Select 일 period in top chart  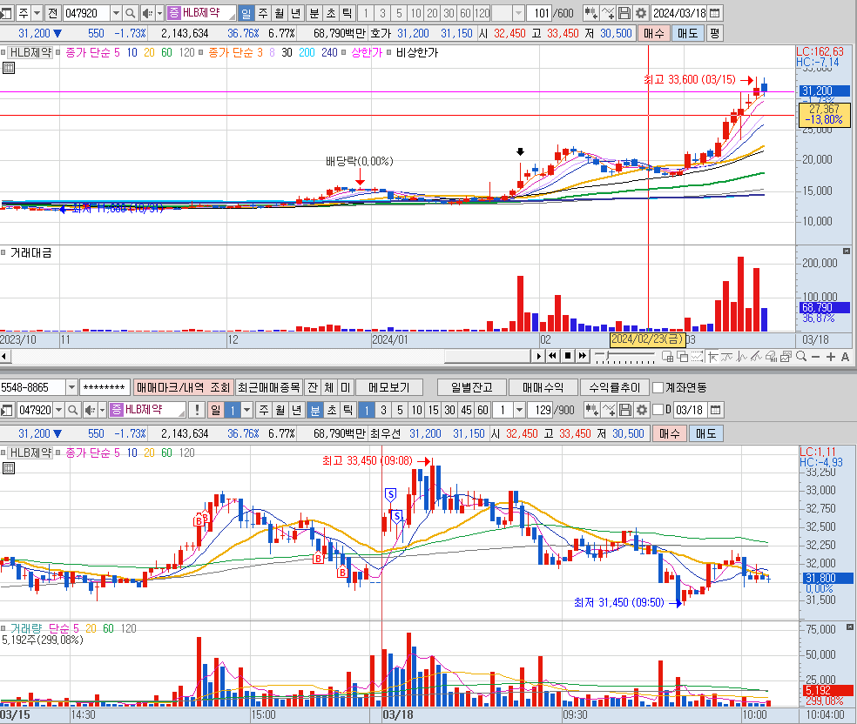pos(246,13)
